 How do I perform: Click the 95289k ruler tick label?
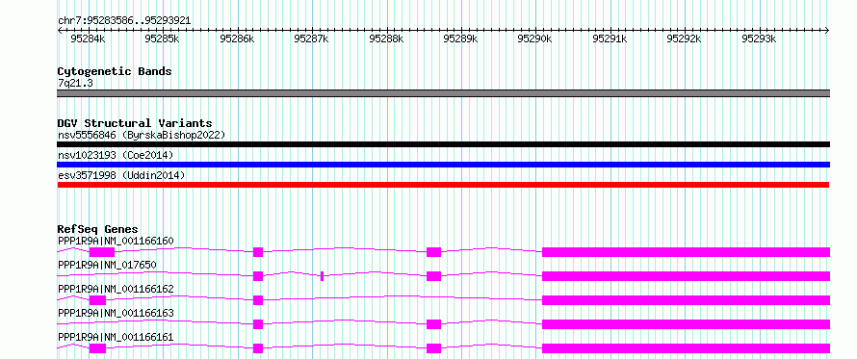(460, 38)
